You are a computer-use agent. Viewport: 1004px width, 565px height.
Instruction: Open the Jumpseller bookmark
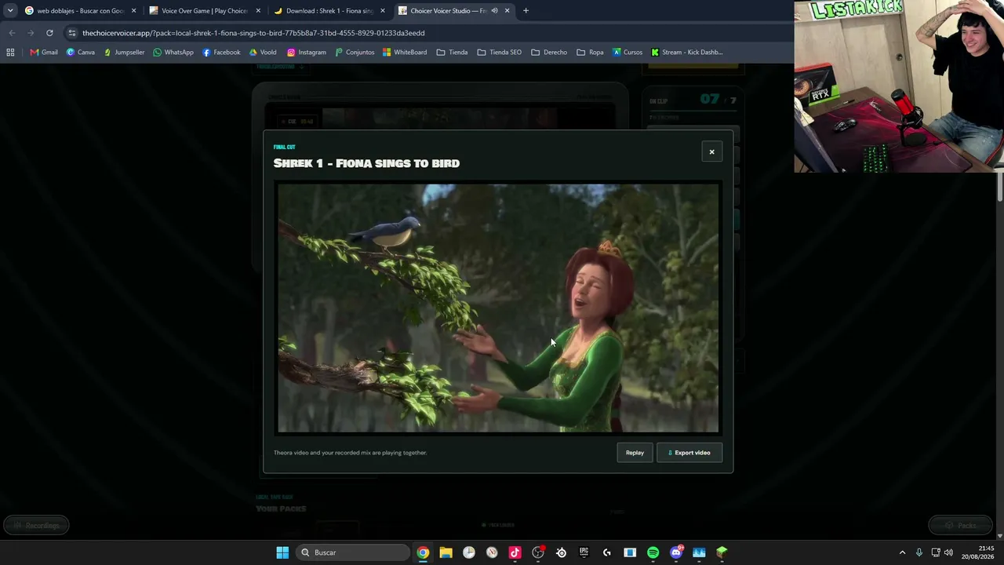pos(124,53)
